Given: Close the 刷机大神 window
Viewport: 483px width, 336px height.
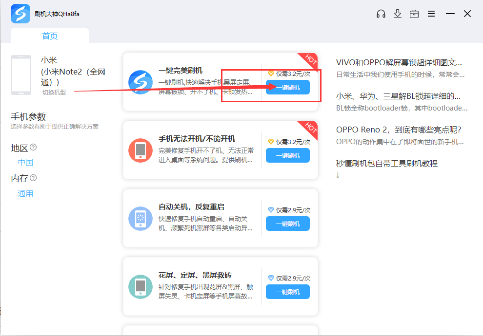Looking at the screenshot, I should point(467,14).
